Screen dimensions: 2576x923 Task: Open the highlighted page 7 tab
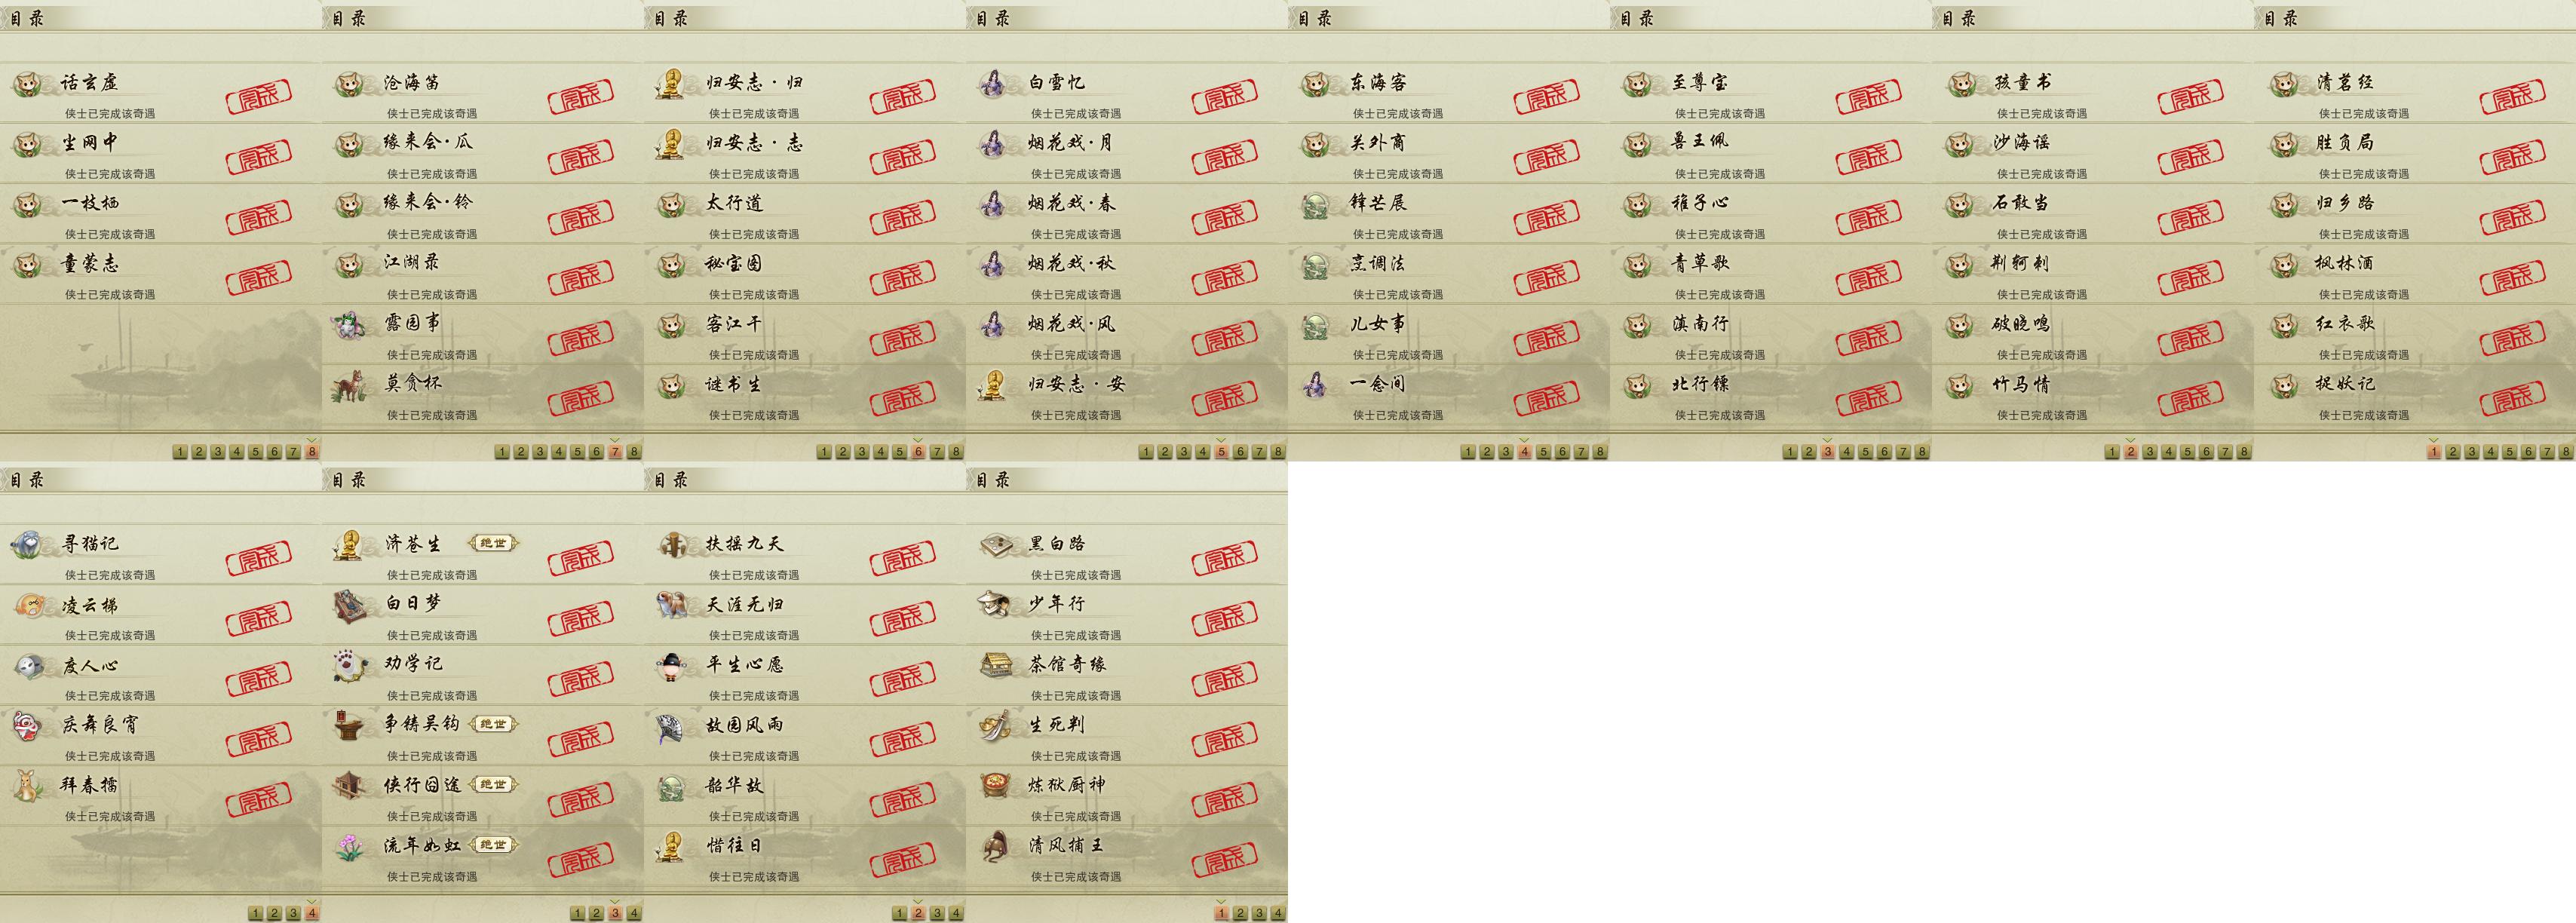pyautogui.click(x=615, y=451)
